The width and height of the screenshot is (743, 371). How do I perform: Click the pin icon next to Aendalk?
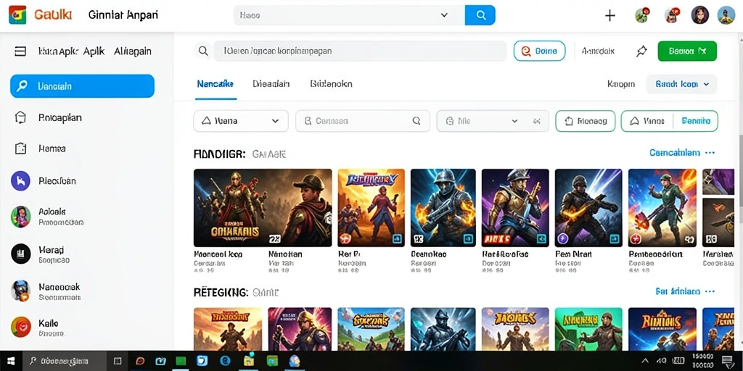(x=641, y=51)
